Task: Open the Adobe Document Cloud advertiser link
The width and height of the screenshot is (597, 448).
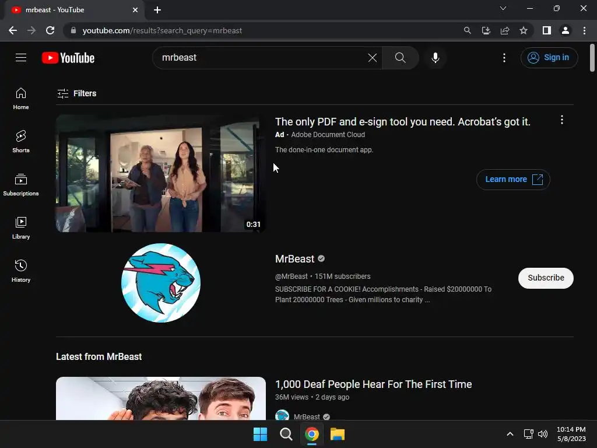Action: (x=328, y=135)
